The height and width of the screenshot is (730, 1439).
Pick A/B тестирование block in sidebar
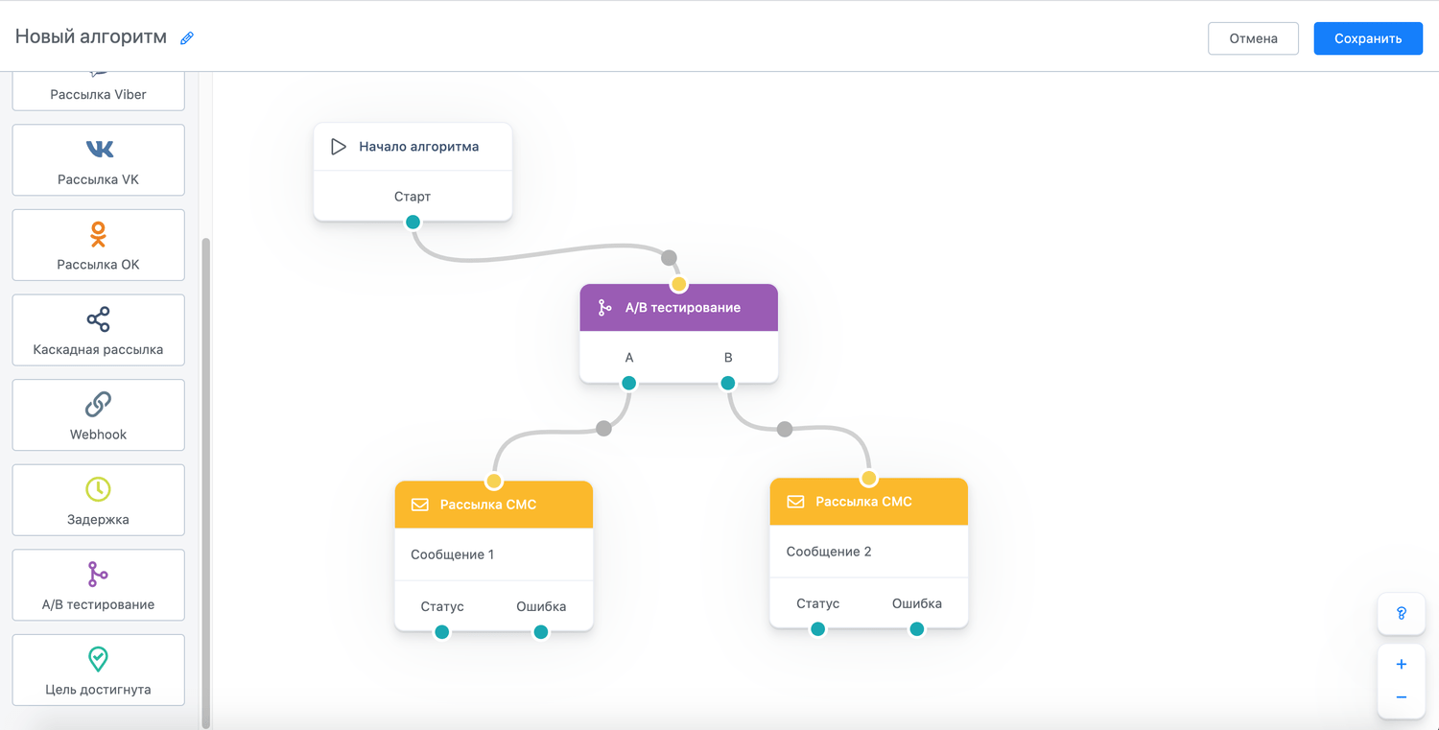(x=98, y=585)
